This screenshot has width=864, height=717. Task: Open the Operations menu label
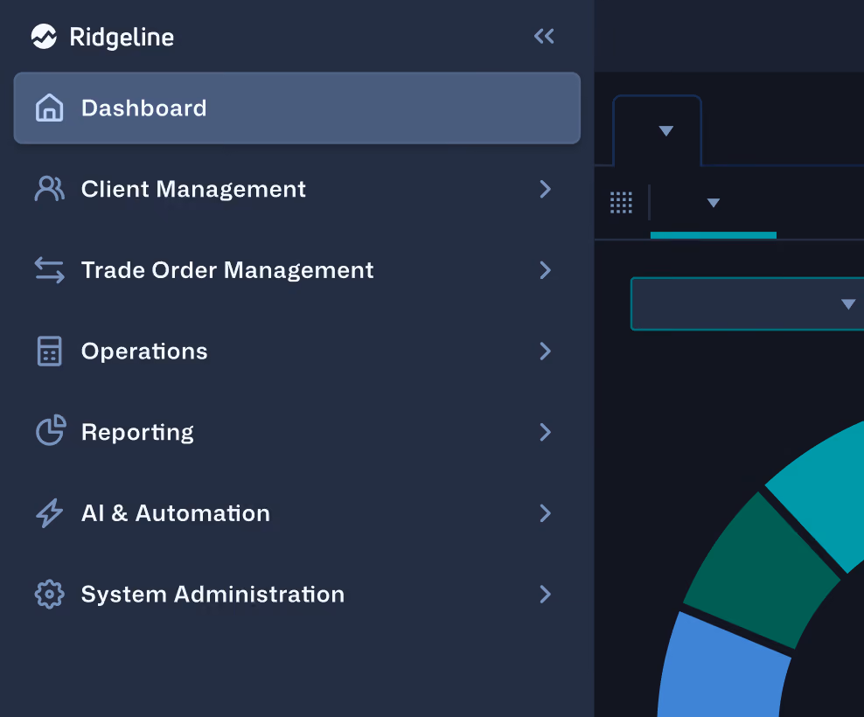click(144, 351)
